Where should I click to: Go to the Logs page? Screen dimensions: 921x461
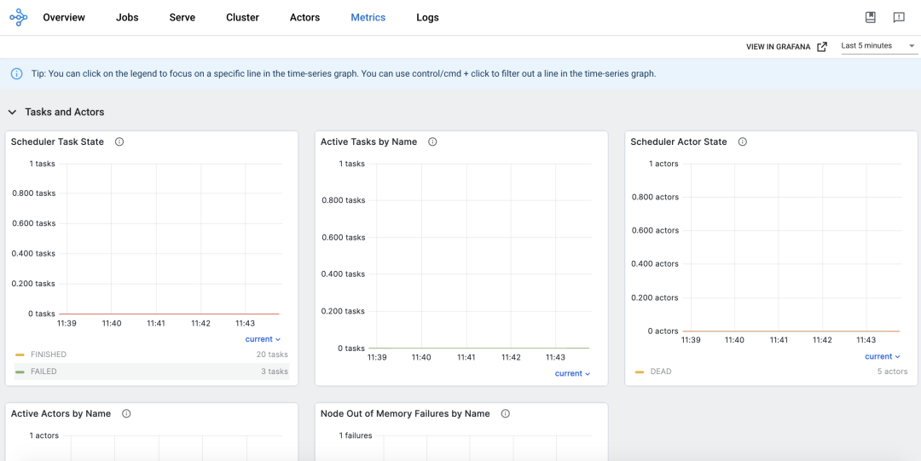427,18
